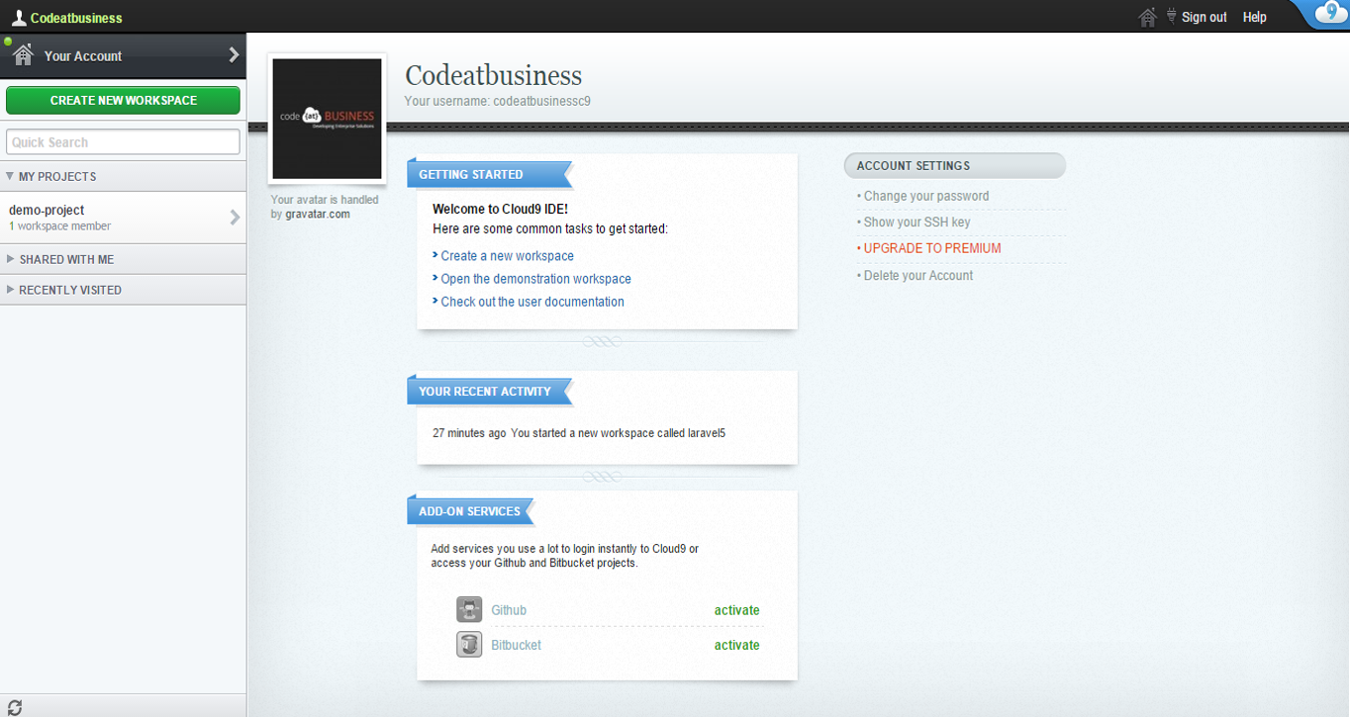Click the home icon in top bar
1350x717 pixels.
click(x=1148, y=17)
